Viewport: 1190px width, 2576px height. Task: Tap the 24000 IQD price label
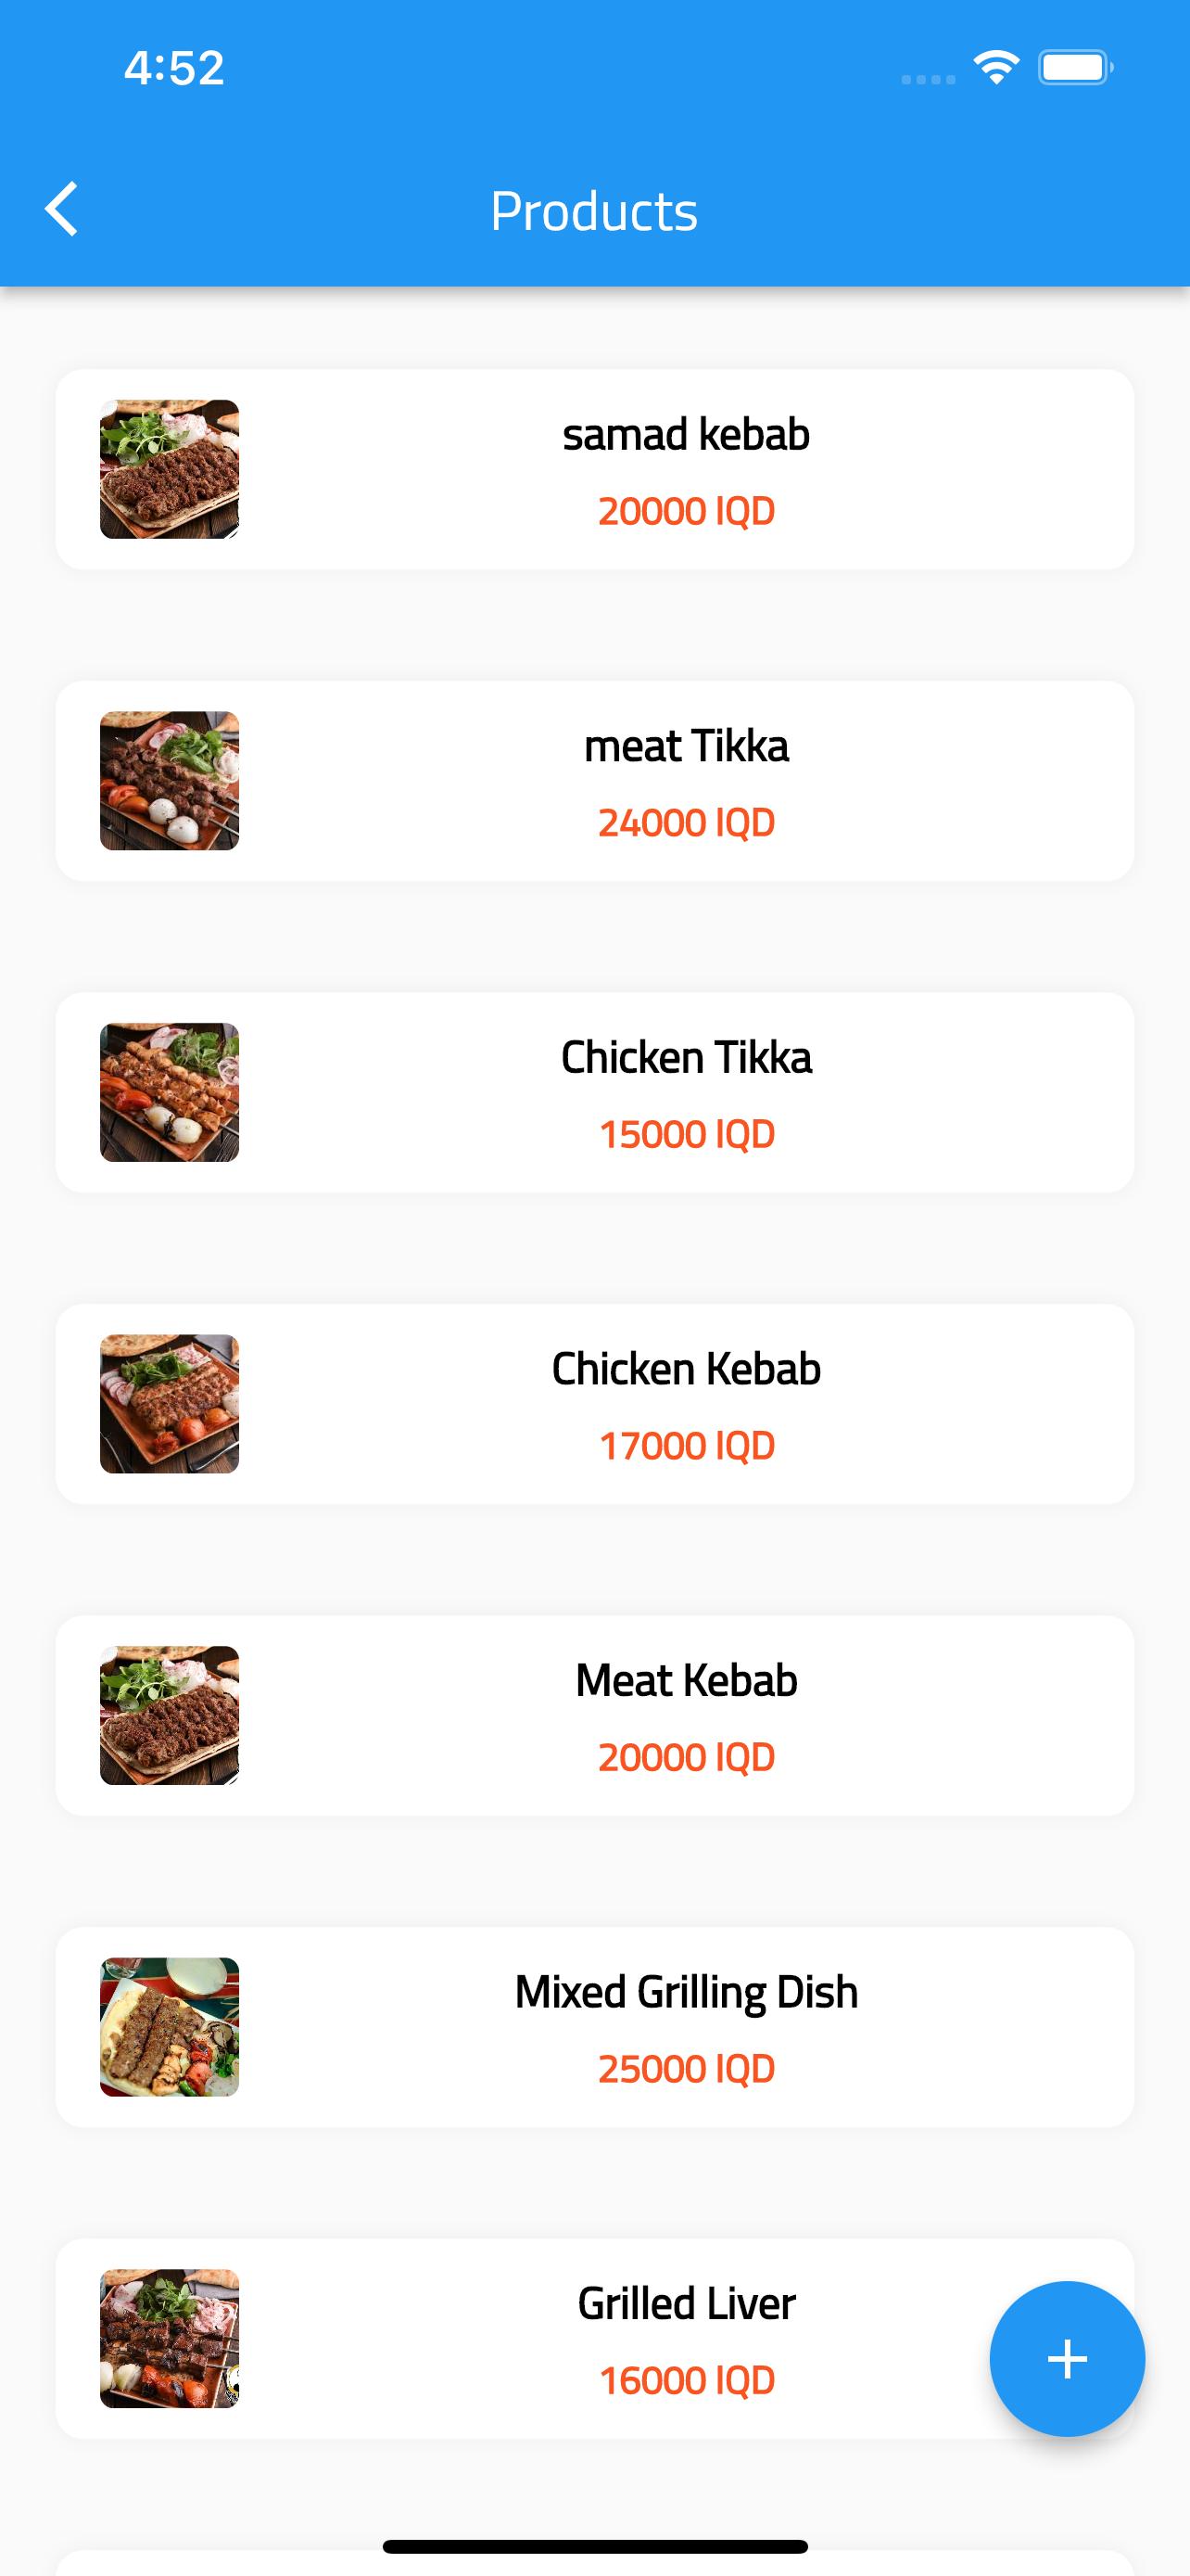tap(687, 823)
